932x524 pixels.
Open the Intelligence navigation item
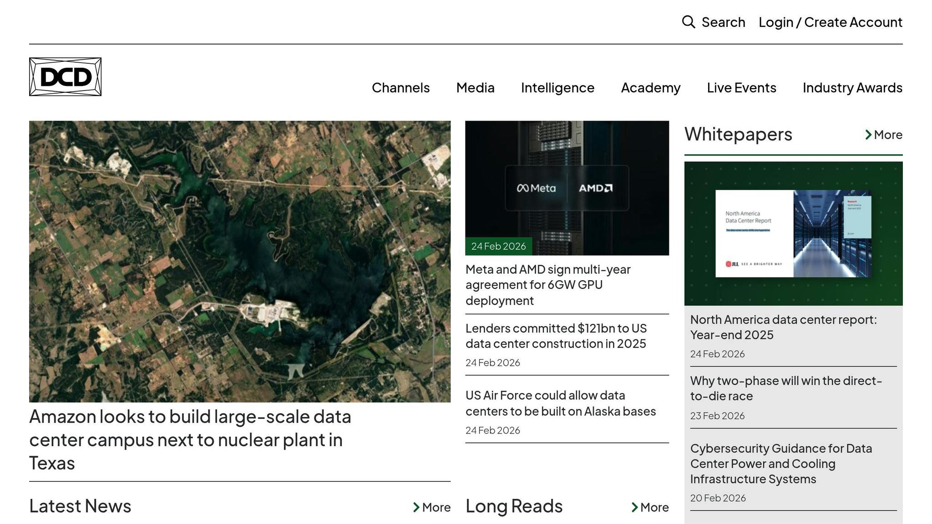click(x=557, y=87)
